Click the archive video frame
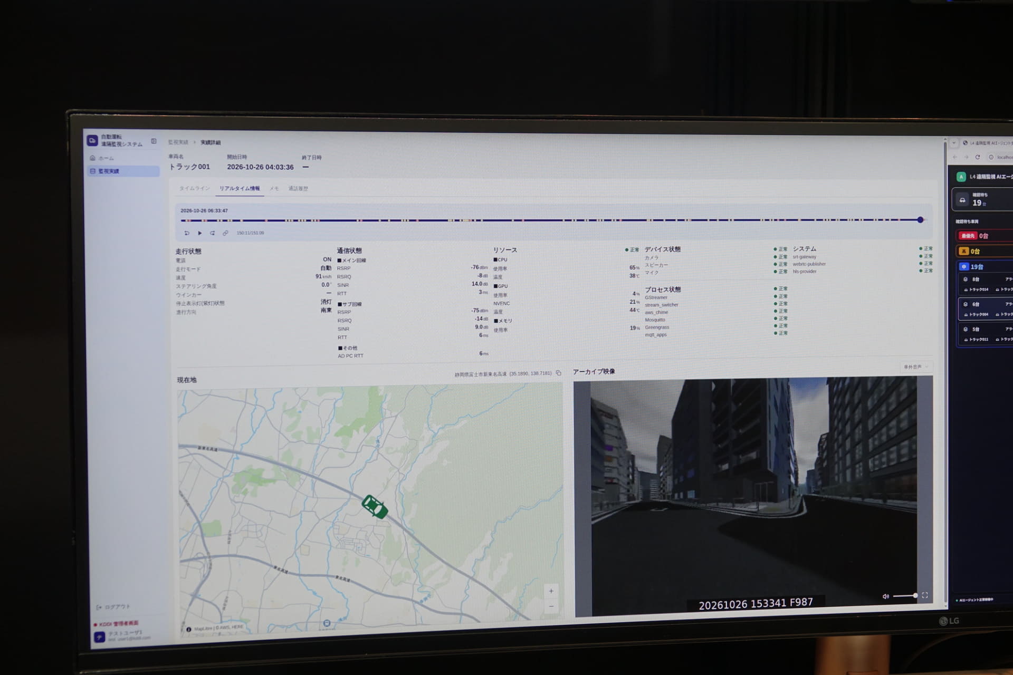 (753, 496)
